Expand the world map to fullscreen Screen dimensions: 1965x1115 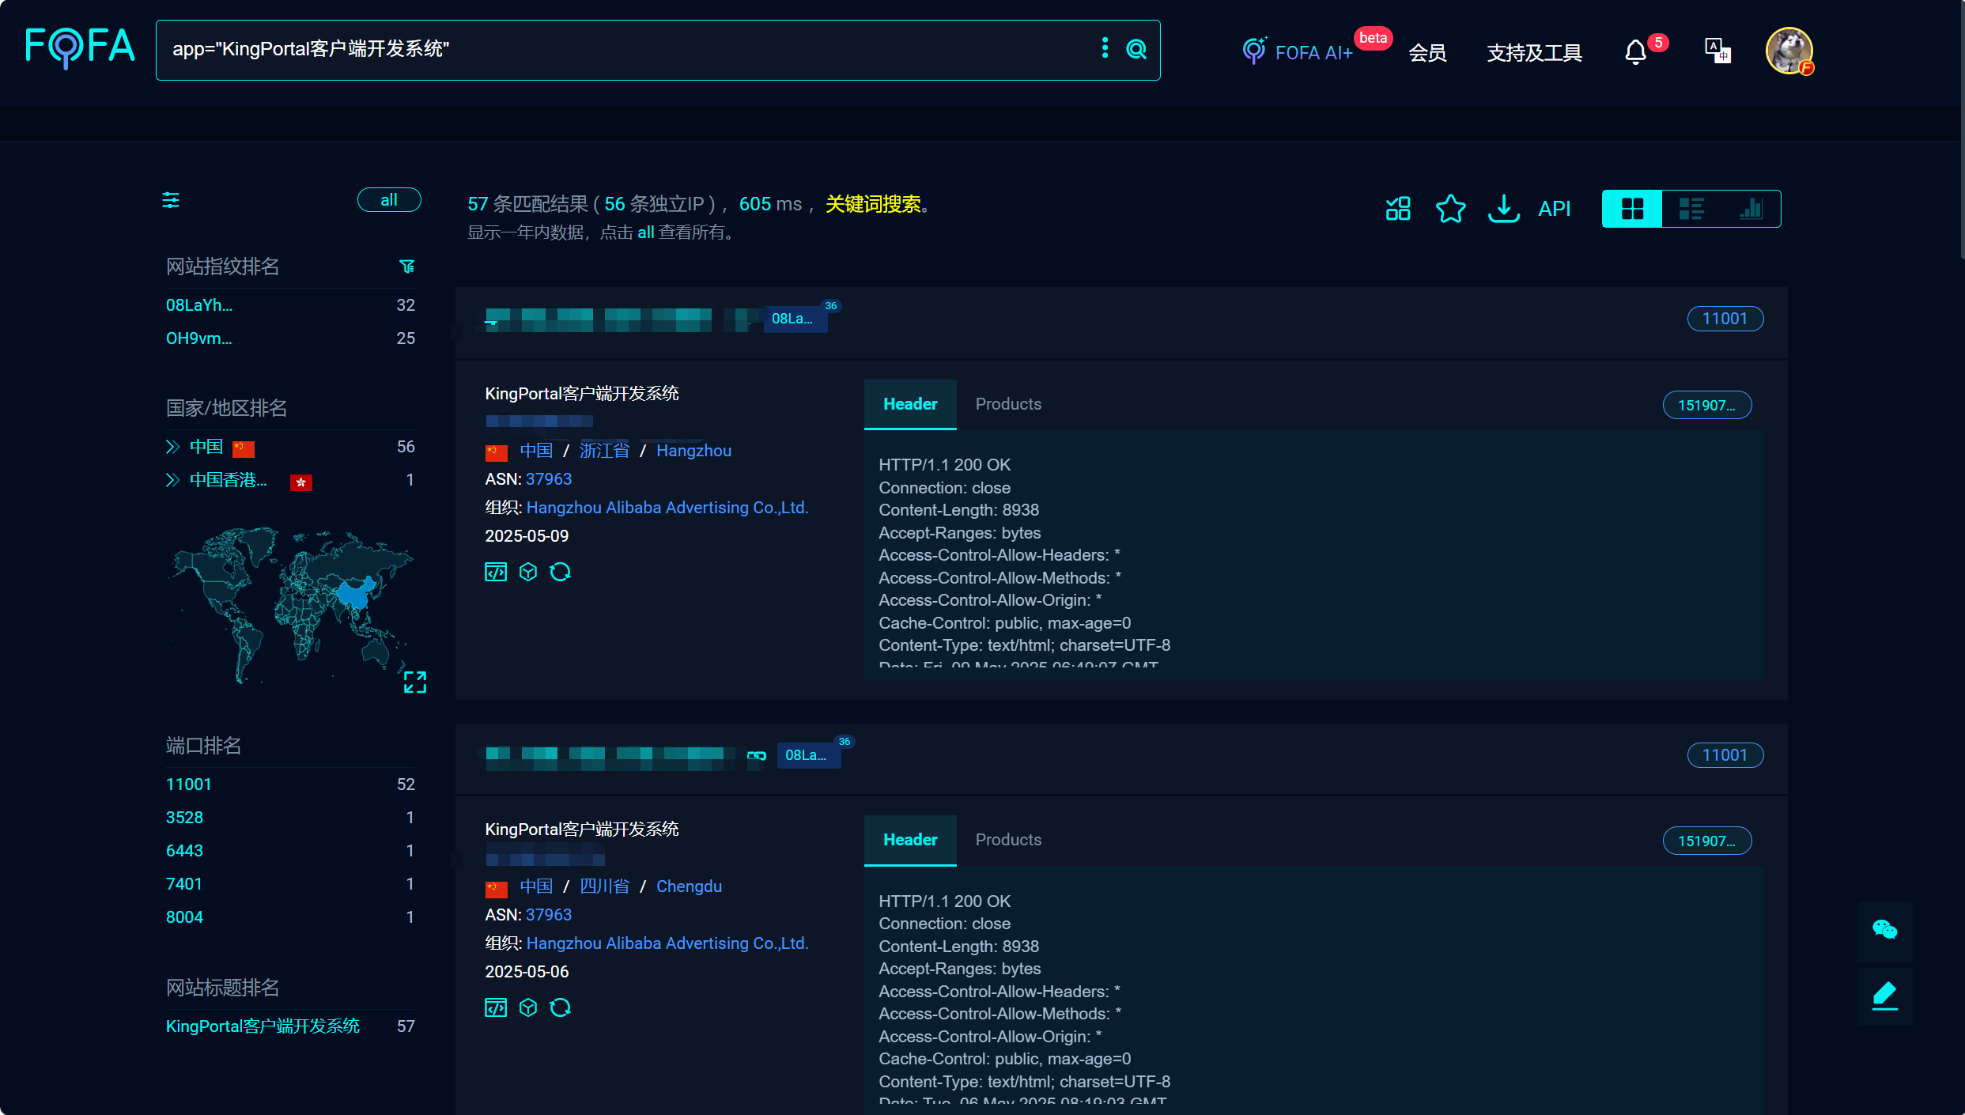(415, 682)
